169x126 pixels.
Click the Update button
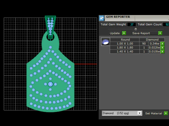[115, 33]
